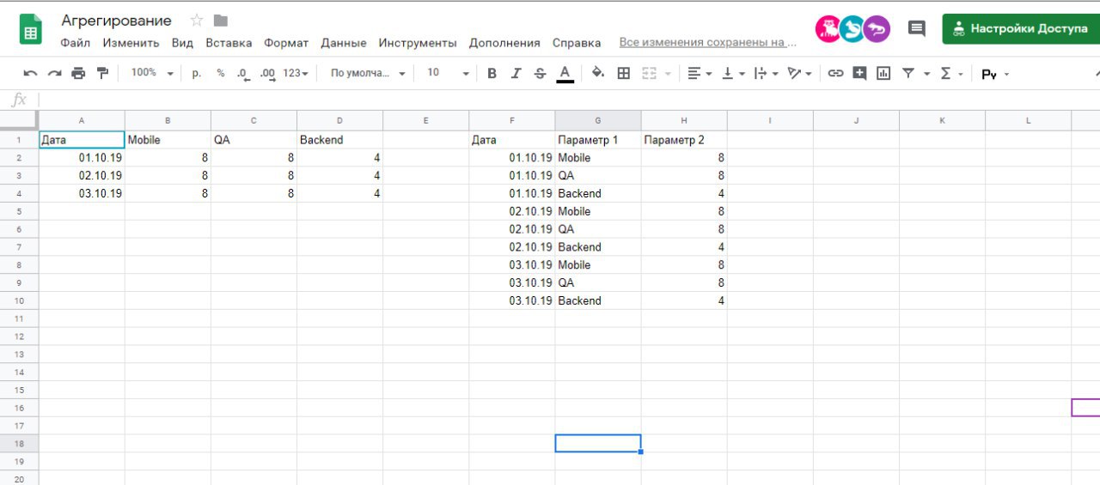Insert link with chain icon
Viewport: 1100px width, 485px height.
(835, 74)
